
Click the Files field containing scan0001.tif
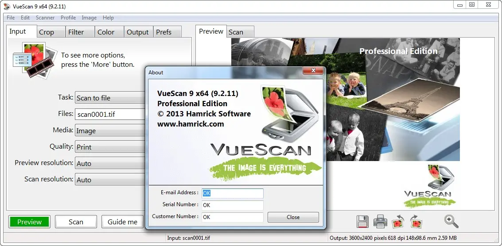[x=110, y=114]
